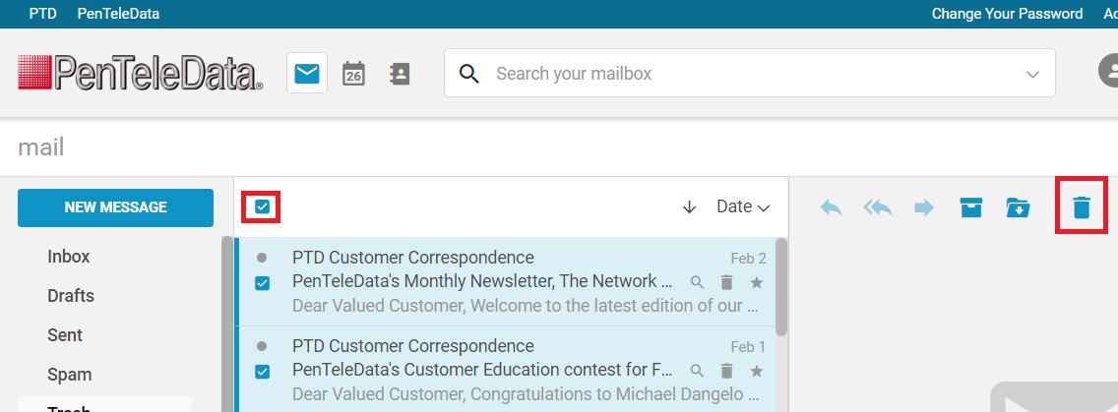1118x412 pixels.
Task: Uncheck the Monthly Newsletter message checkbox
Action: (x=263, y=283)
